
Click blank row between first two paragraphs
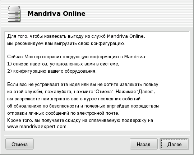[x=97, y=50]
